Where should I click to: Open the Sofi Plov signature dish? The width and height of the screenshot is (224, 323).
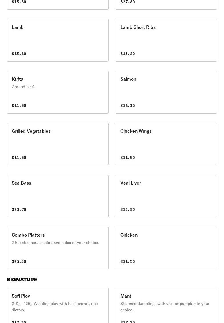pos(58,305)
